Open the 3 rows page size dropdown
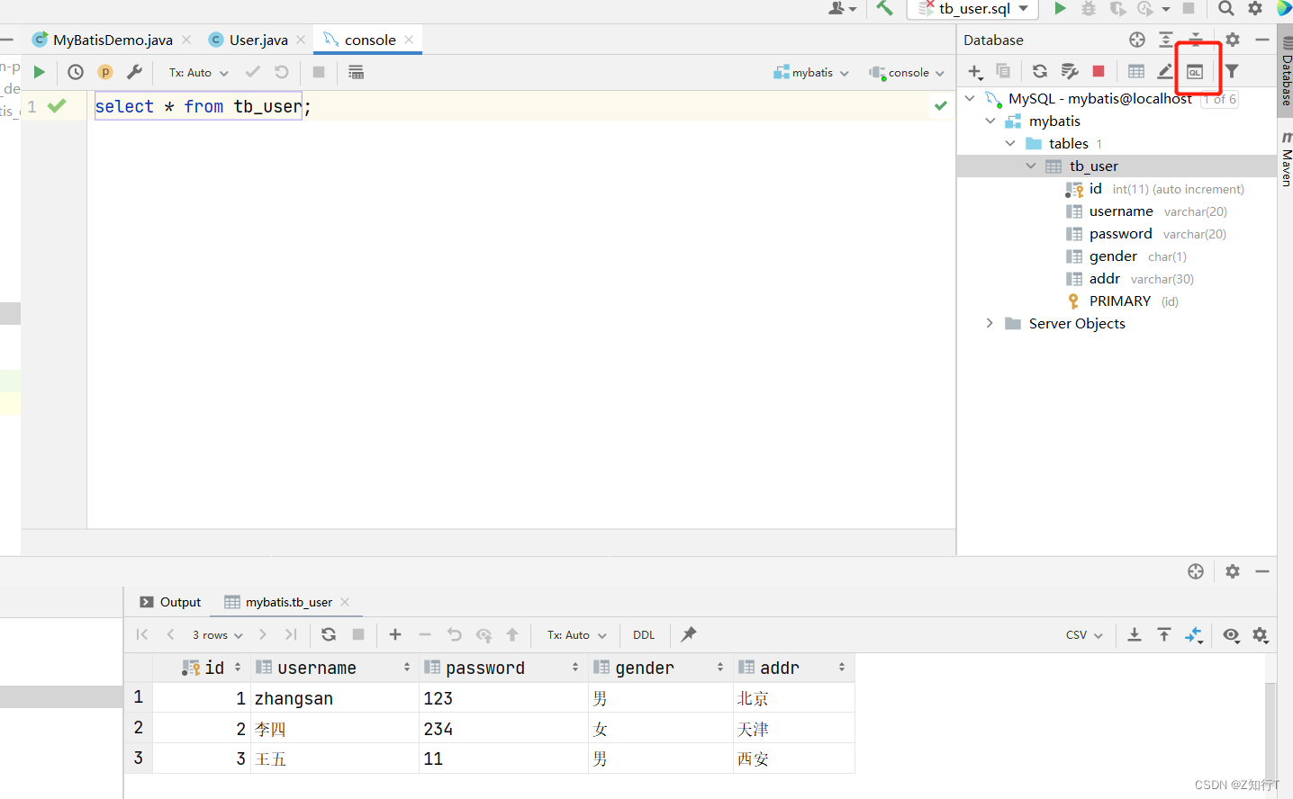The image size is (1293, 799). 217,634
